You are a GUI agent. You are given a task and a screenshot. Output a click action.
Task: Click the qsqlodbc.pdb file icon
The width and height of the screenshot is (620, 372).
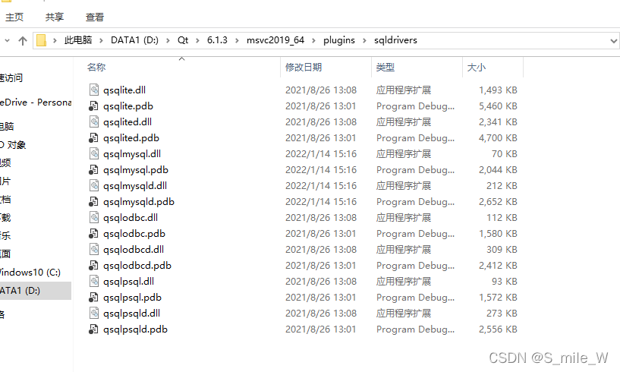pos(93,233)
